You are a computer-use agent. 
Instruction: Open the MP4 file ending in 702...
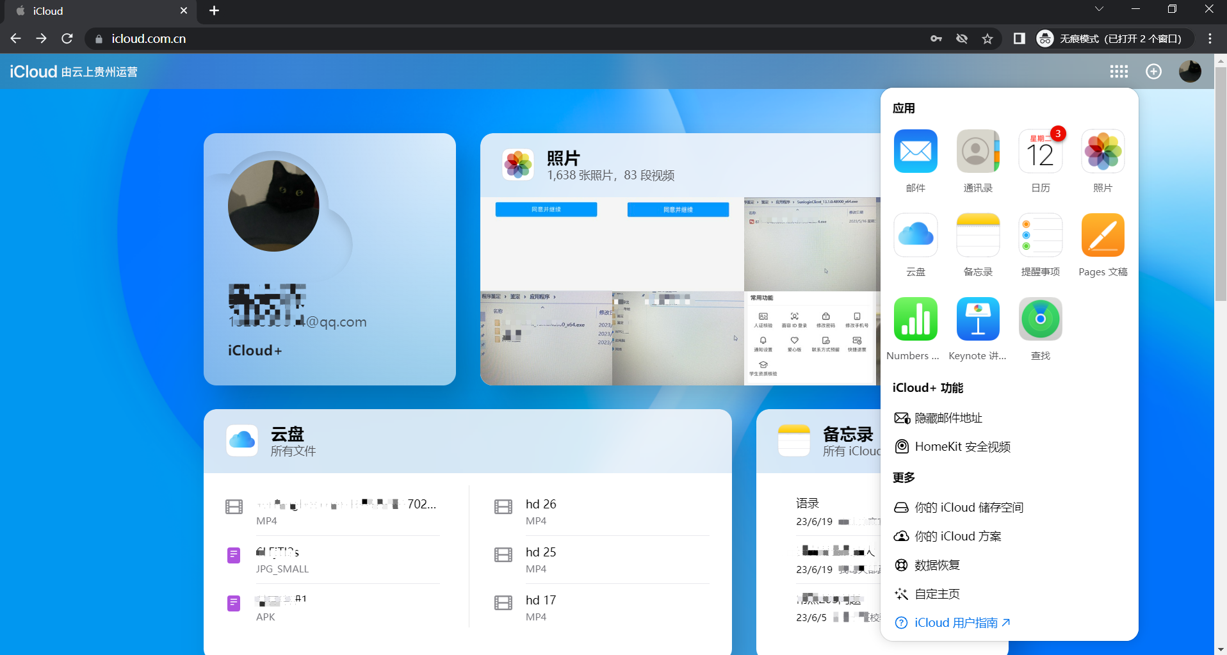click(x=332, y=512)
